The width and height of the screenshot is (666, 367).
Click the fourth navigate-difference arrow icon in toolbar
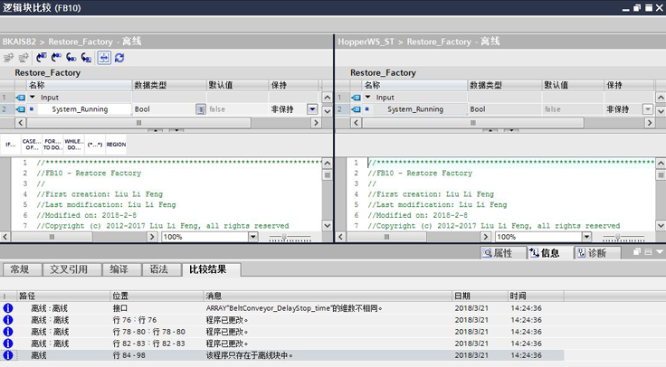pos(85,57)
